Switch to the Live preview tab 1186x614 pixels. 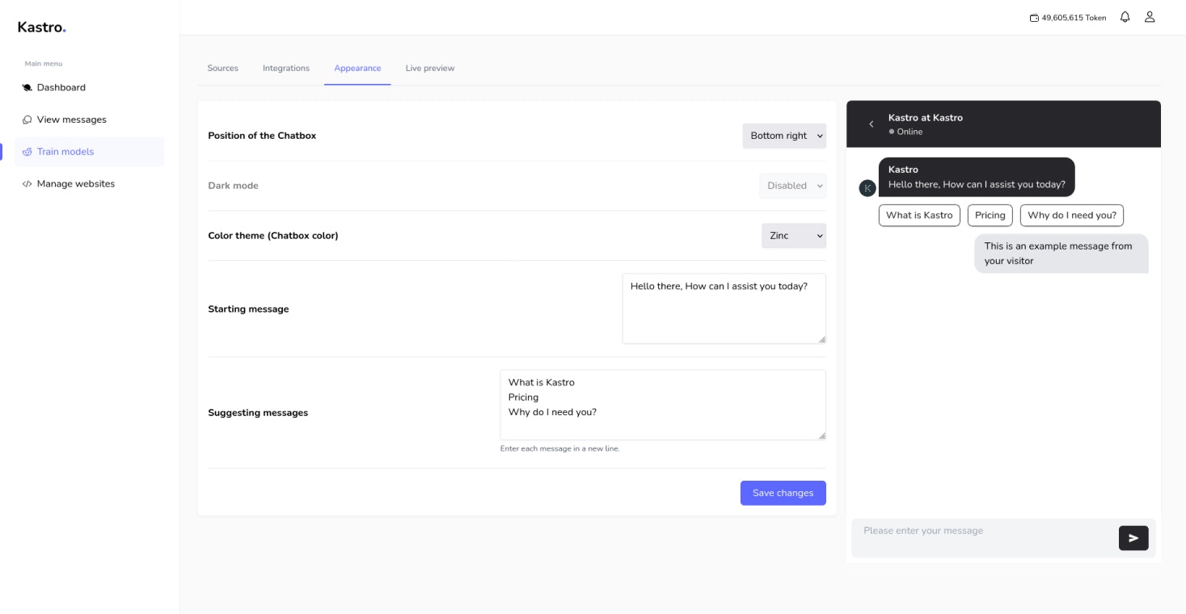[430, 69]
